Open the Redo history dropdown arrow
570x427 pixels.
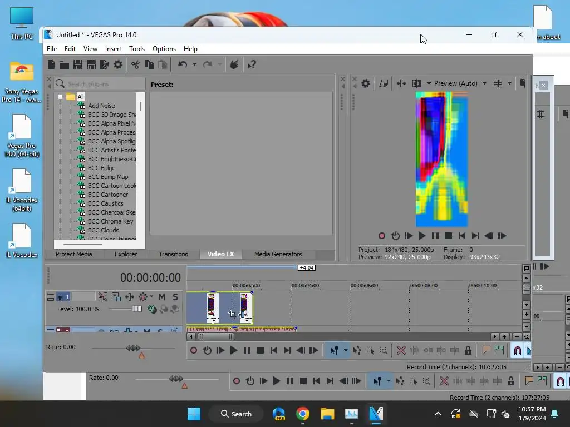[x=220, y=64]
